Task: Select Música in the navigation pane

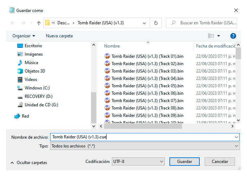Action: [x=31, y=63]
